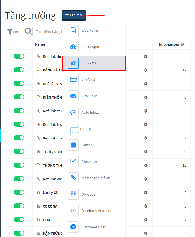This screenshot has width=195, height=237.
Task: Open settings gear for Lucky Gift row
Action: pyautogui.click(x=146, y=193)
